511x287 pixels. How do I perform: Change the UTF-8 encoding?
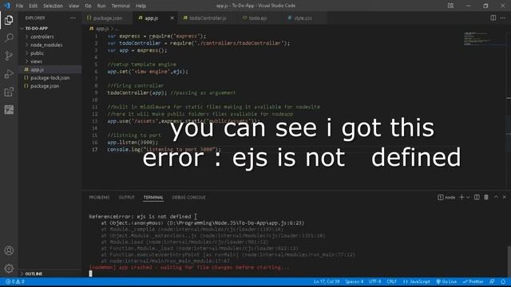[374, 281]
